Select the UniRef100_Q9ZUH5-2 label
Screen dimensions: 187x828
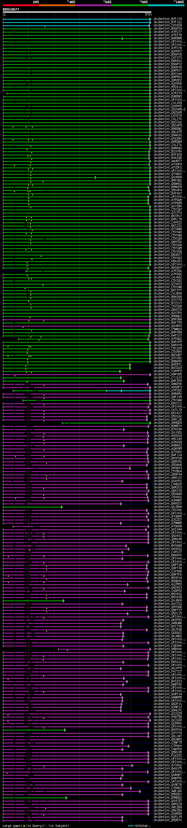click(169, 109)
